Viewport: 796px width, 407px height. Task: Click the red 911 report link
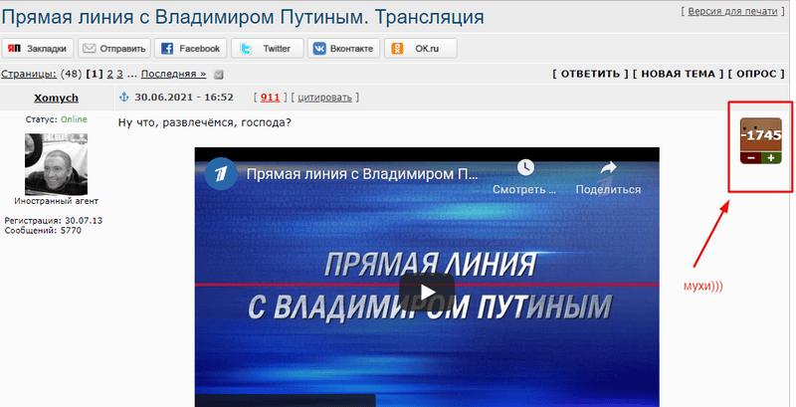click(270, 98)
